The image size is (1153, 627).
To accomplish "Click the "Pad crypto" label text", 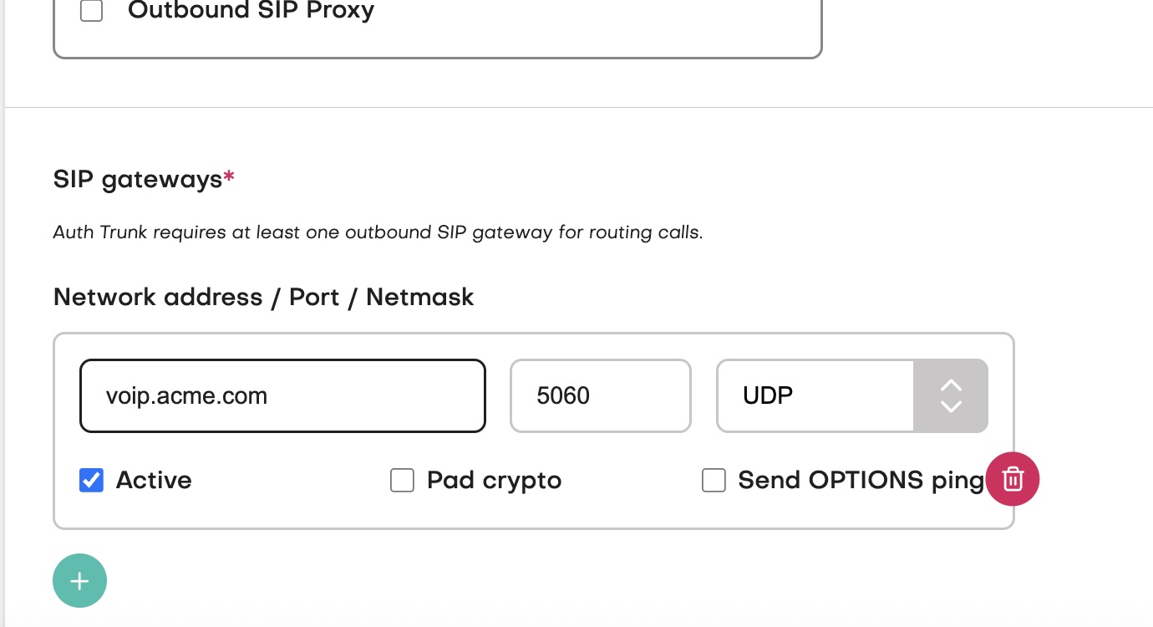I will 494,480.
